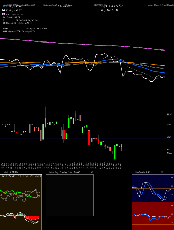The width and height of the screenshot is (174, 230).
Task: Click the 'Stochastics & RSI' panel heading
Action: click(149, 172)
